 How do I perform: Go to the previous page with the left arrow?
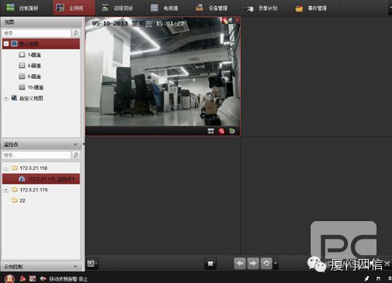[x=240, y=264]
